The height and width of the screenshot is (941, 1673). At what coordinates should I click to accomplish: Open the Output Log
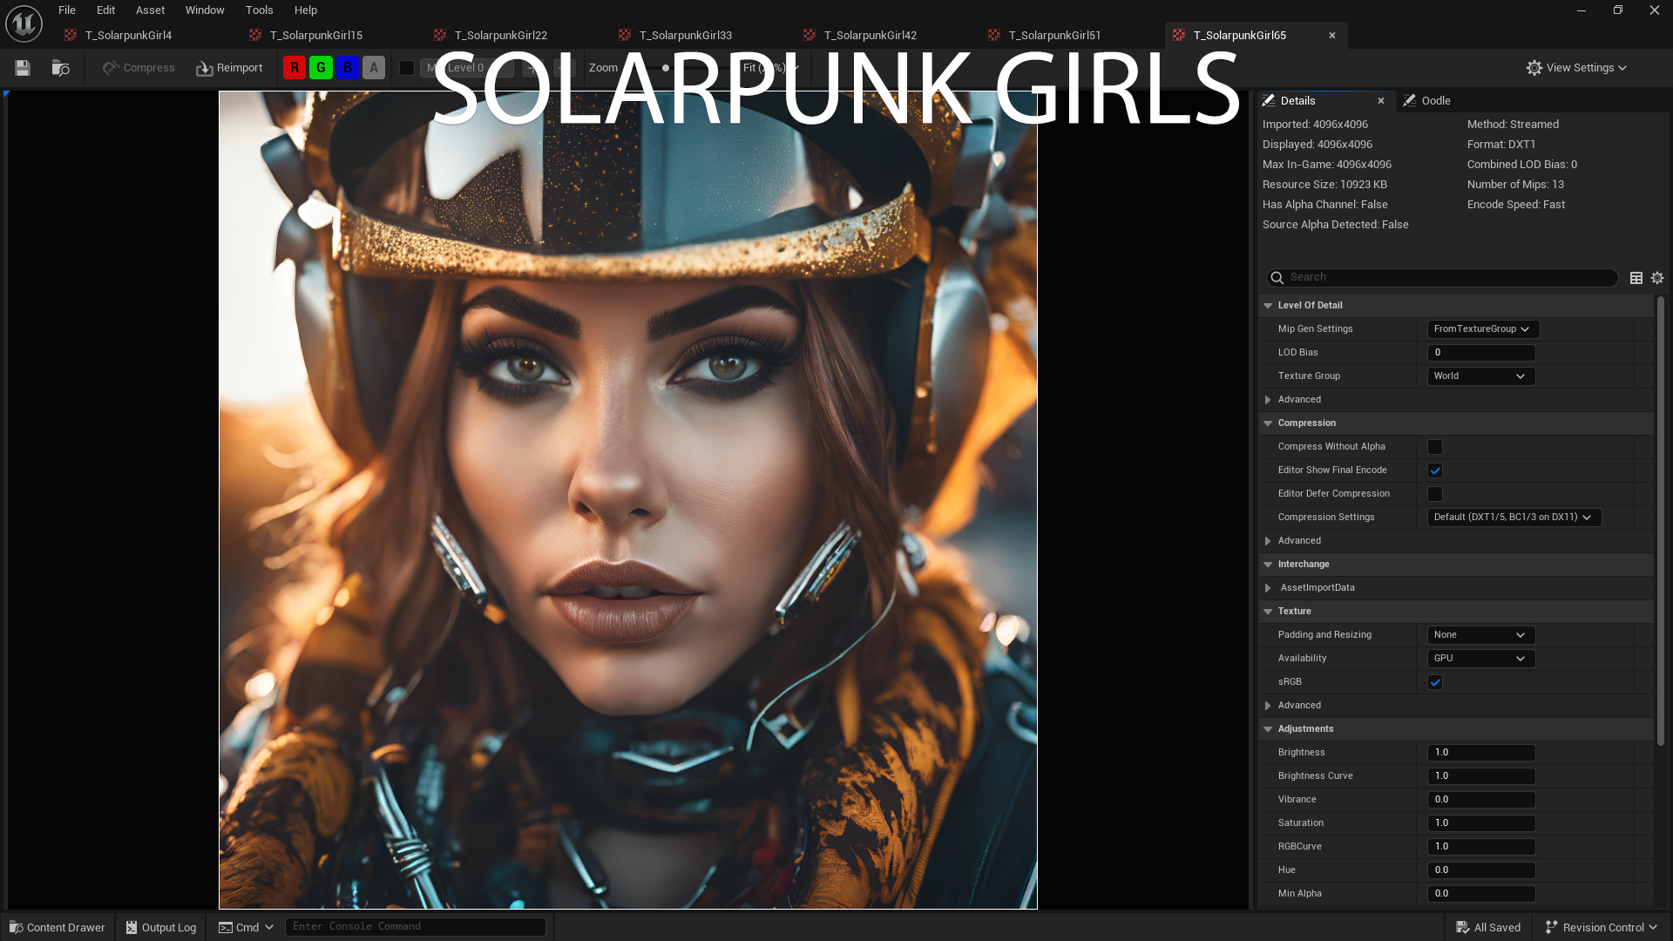click(161, 927)
